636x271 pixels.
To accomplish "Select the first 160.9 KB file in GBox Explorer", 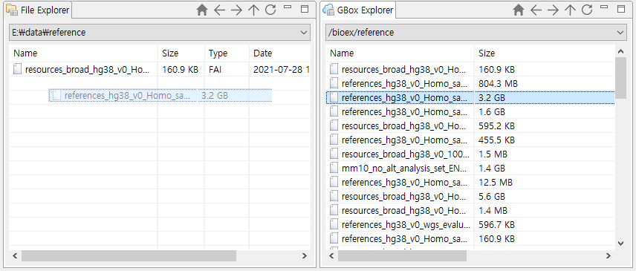I will click(470, 69).
